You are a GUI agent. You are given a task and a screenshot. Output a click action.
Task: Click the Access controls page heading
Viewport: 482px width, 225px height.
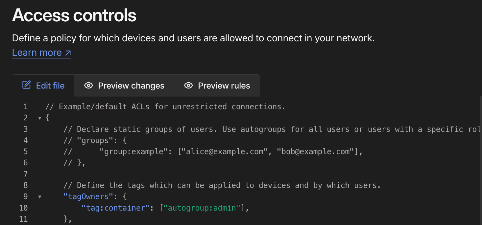tap(74, 15)
